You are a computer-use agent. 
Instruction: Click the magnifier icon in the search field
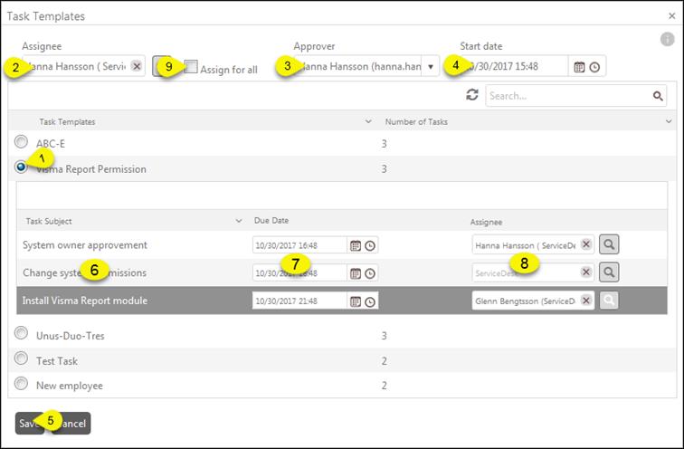[x=659, y=96]
